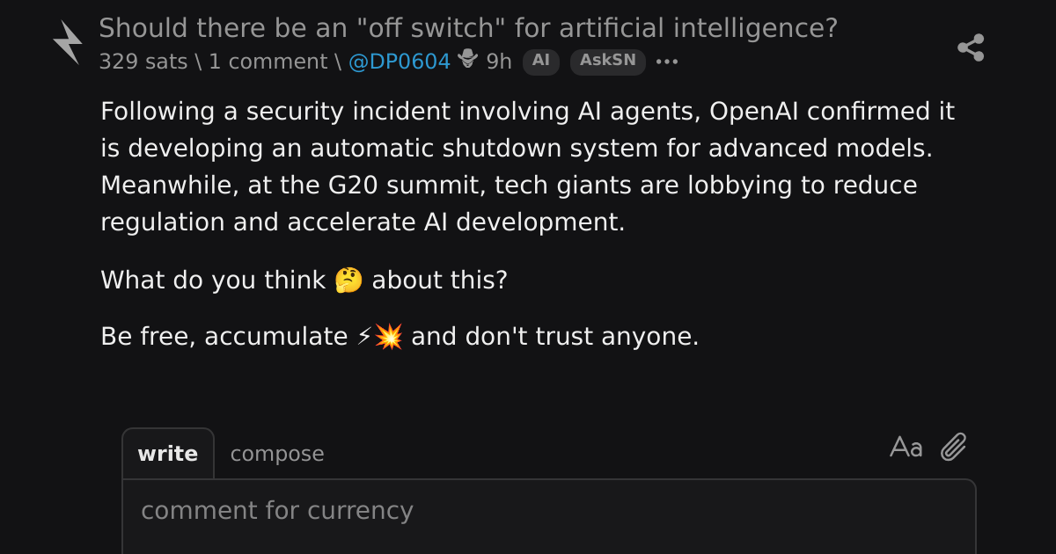
Task: Click the 9h timestamp link
Action: (x=499, y=62)
